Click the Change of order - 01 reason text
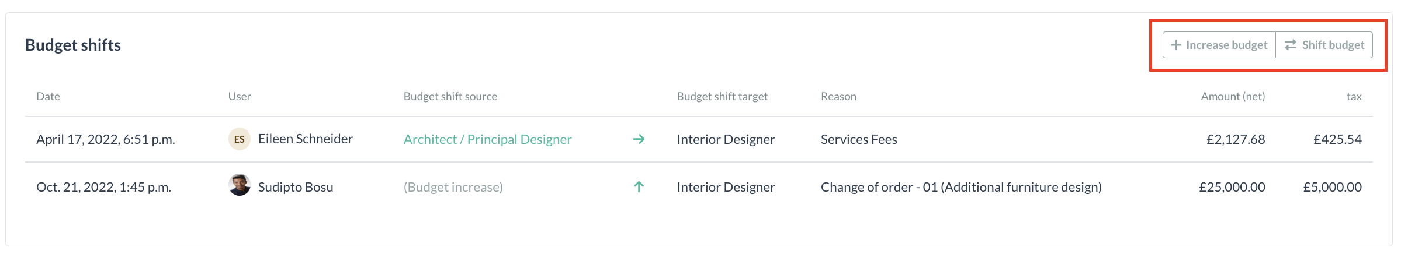Screen dimensions: 1401x254 pos(961,187)
